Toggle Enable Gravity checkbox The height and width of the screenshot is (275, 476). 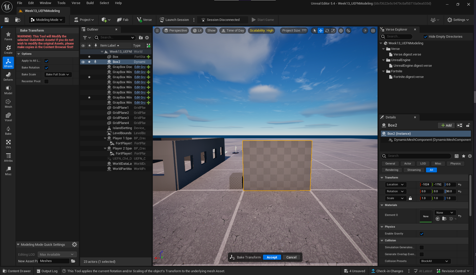pos(422,233)
